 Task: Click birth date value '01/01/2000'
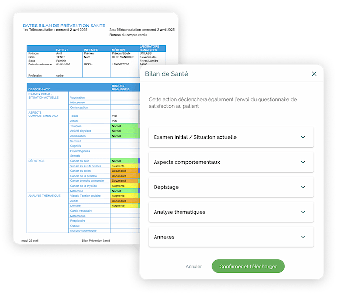click(63, 64)
